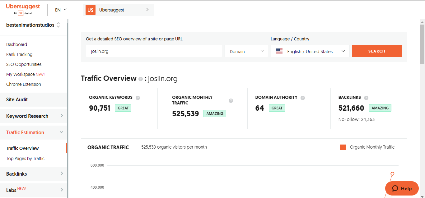425x198 pixels.
Task: Click the United States flag icon
Action: (279, 51)
